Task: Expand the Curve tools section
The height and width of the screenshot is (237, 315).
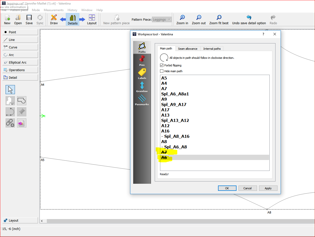Action: (x=20, y=47)
